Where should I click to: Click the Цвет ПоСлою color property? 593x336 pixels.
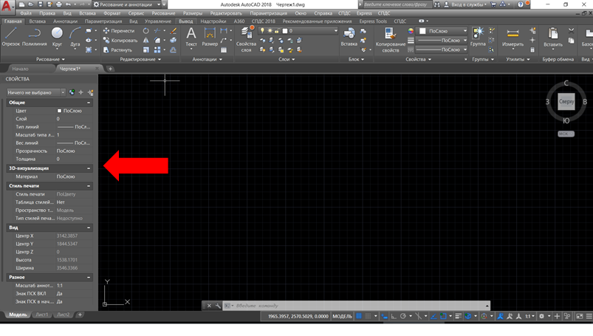point(70,111)
